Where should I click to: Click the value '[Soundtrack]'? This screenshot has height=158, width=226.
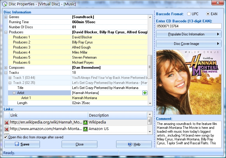[x=83, y=17]
